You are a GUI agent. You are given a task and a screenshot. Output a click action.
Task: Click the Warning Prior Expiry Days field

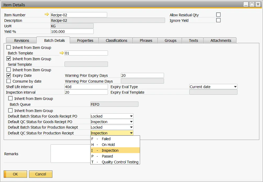pos(142,75)
